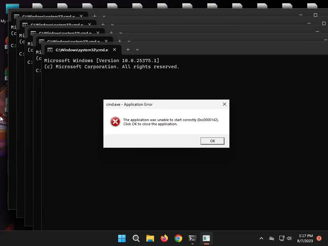This screenshot has width=328, height=246.
Task: Open network status tray icon
Action: (282, 238)
